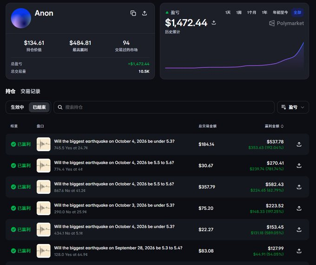Open market title above 434.1 No at 5.1¢
316x265 pixels.
114,226
